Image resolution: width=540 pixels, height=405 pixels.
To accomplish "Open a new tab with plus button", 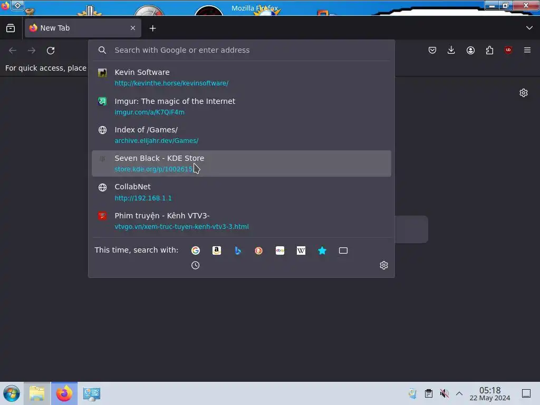I will tap(152, 28).
